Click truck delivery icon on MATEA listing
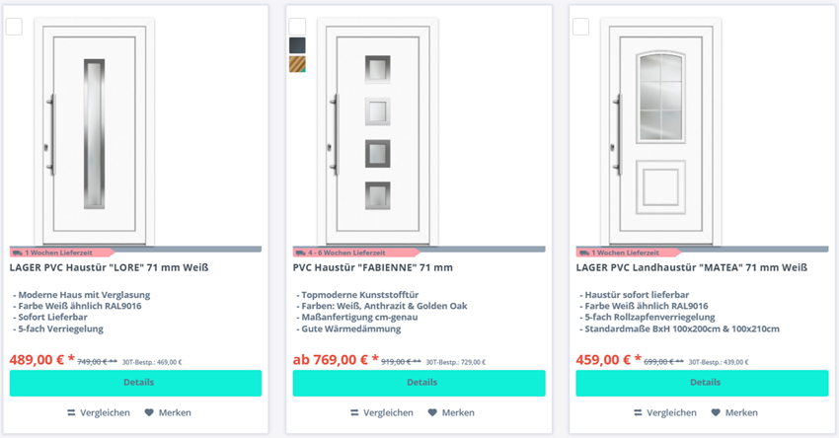 point(584,253)
